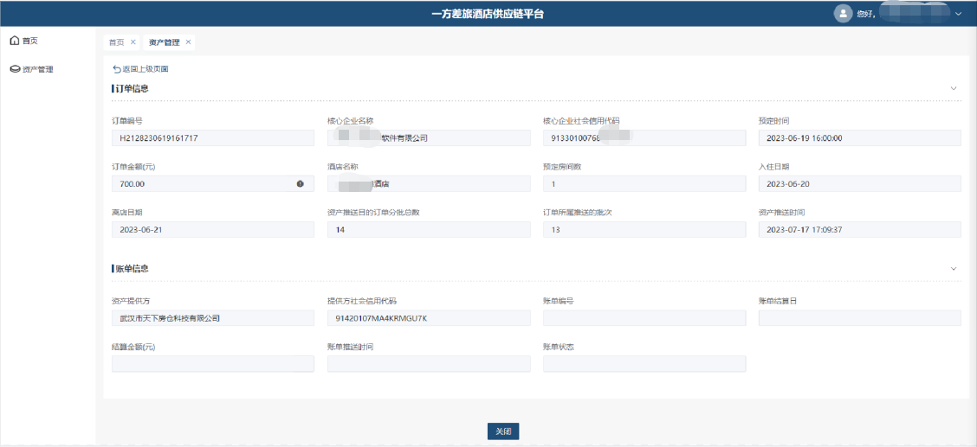The width and height of the screenshot is (977, 447).
Task: Click the user avatar icon
Action: pyautogui.click(x=843, y=13)
